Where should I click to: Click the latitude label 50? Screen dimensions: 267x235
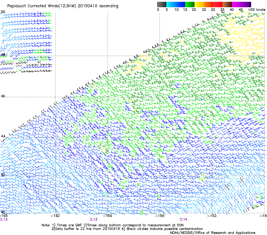click(3, 12)
